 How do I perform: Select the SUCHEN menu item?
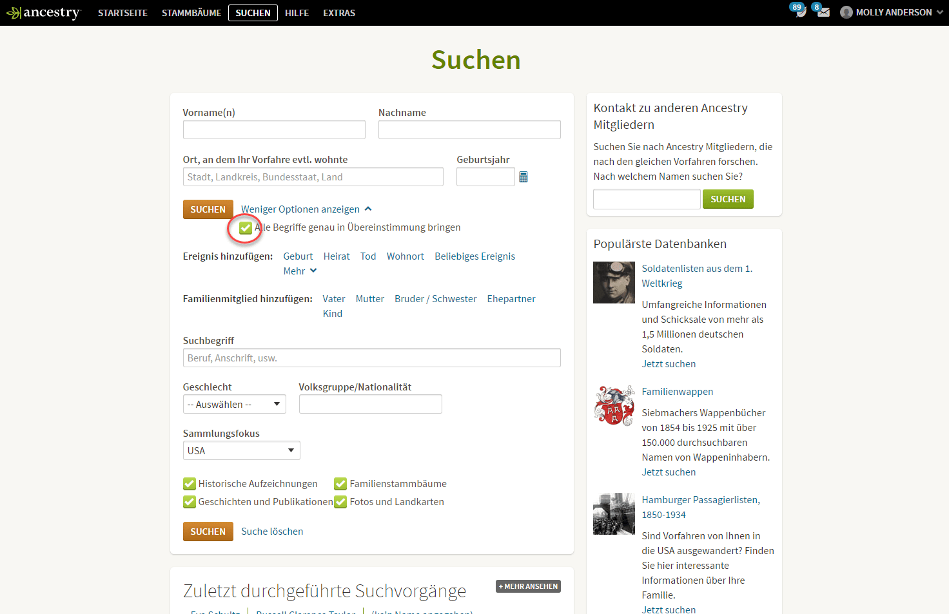253,13
